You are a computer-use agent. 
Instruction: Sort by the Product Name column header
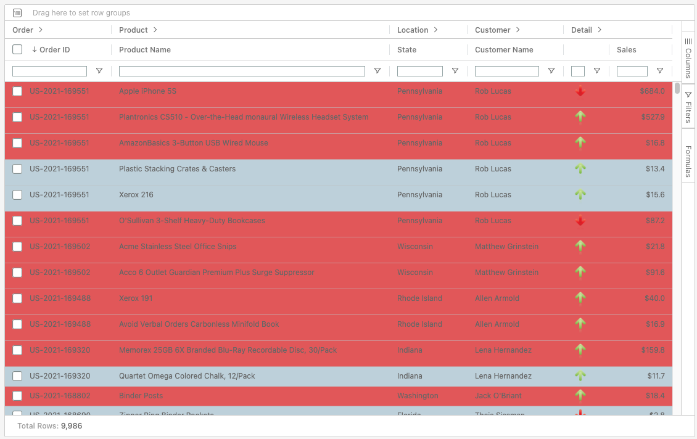145,50
